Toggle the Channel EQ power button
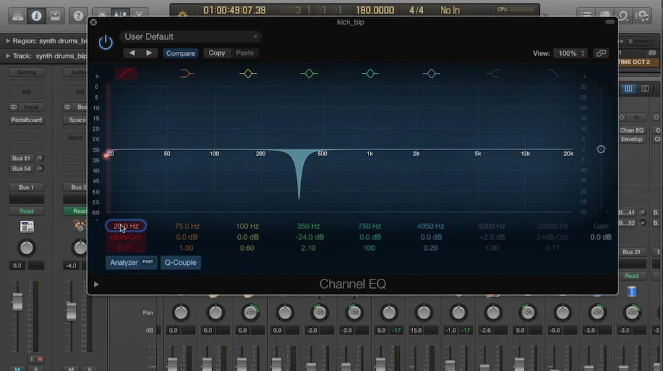 (105, 42)
